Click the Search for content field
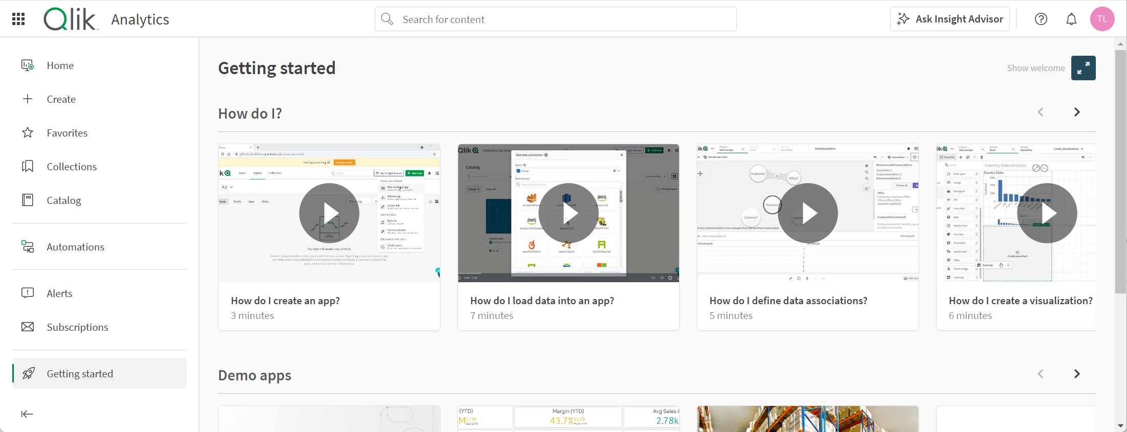1127x432 pixels. pos(555,19)
